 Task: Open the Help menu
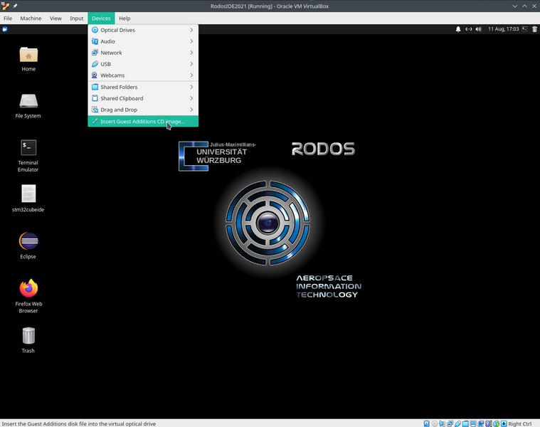click(x=125, y=18)
